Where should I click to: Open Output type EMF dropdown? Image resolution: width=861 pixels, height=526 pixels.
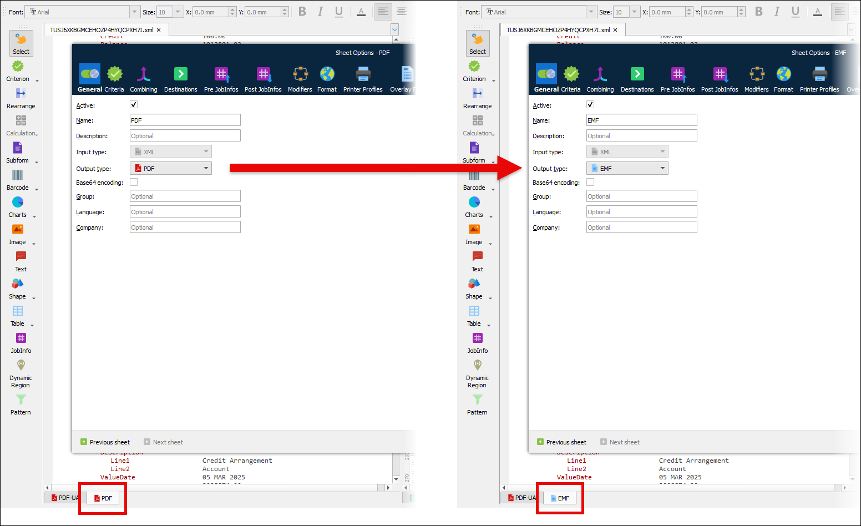627,168
